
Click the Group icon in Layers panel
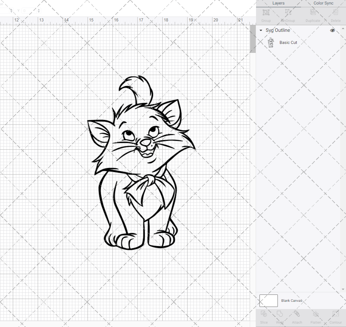(266, 12)
